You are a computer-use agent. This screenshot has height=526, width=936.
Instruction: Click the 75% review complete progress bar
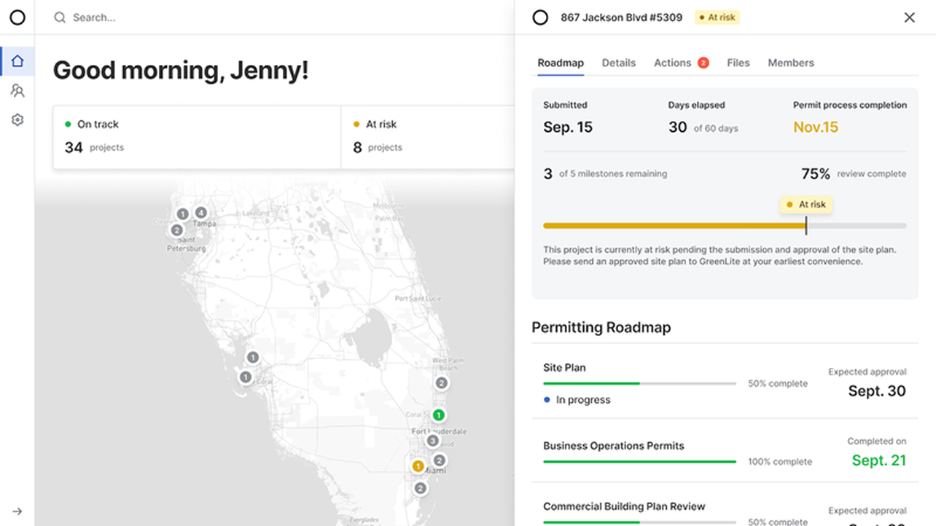(725, 226)
